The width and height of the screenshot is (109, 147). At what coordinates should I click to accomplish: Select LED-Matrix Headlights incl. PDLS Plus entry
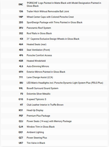click(x=65, y=83)
